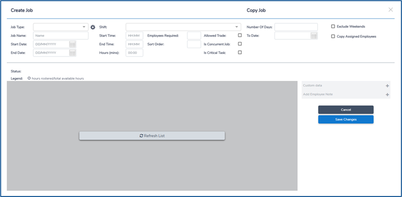Tick the Is Concurrent Job checkbox

[240, 44]
